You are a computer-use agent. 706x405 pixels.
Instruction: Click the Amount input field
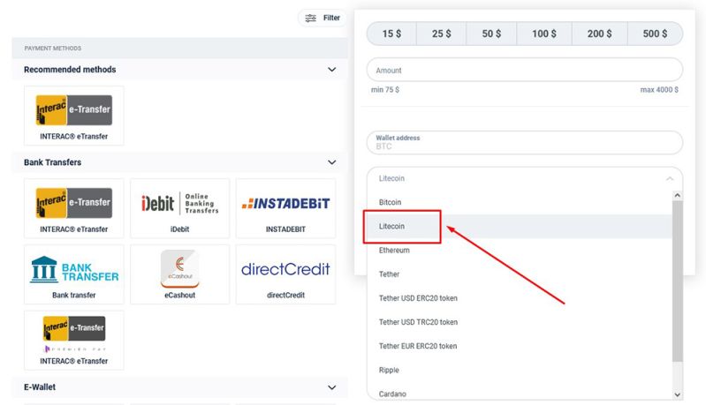coord(525,71)
